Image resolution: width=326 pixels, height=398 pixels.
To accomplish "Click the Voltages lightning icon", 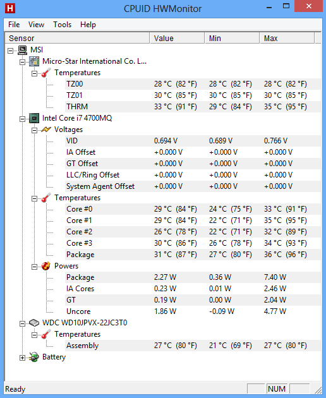I will click(x=46, y=130).
